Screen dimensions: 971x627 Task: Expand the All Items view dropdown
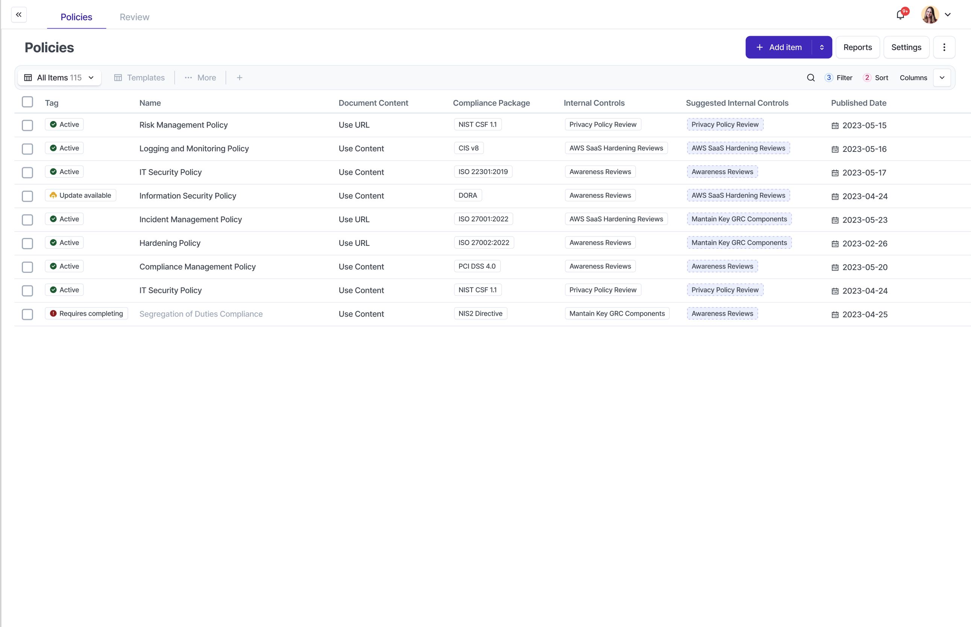tap(91, 78)
